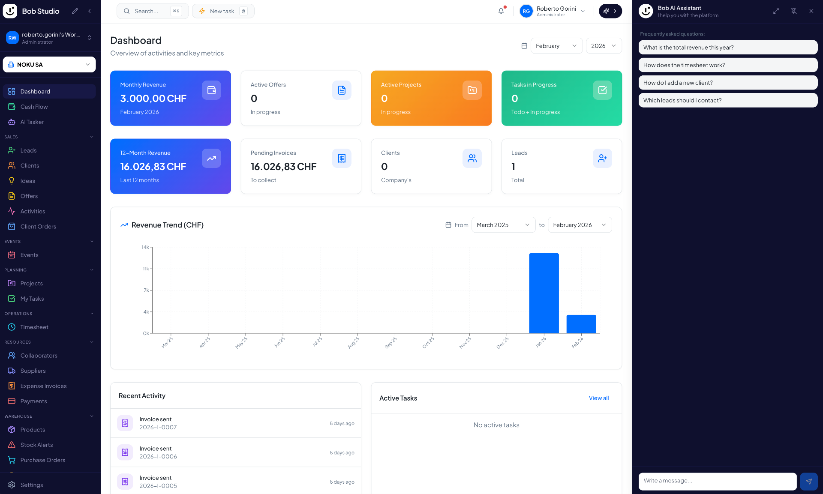Create a New task
The height and width of the screenshot is (494, 823).
[x=223, y=11]
